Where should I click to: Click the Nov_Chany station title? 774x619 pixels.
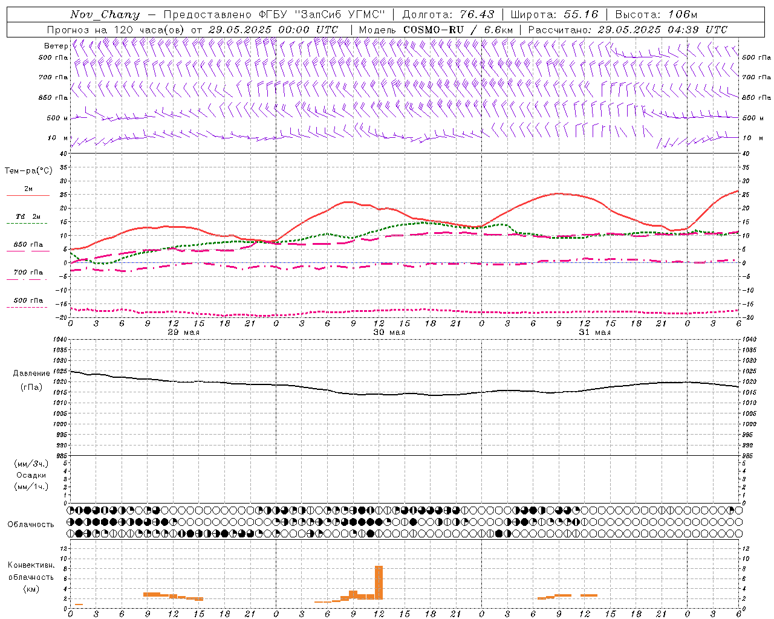pyautogui.click(x=105, y=15)
